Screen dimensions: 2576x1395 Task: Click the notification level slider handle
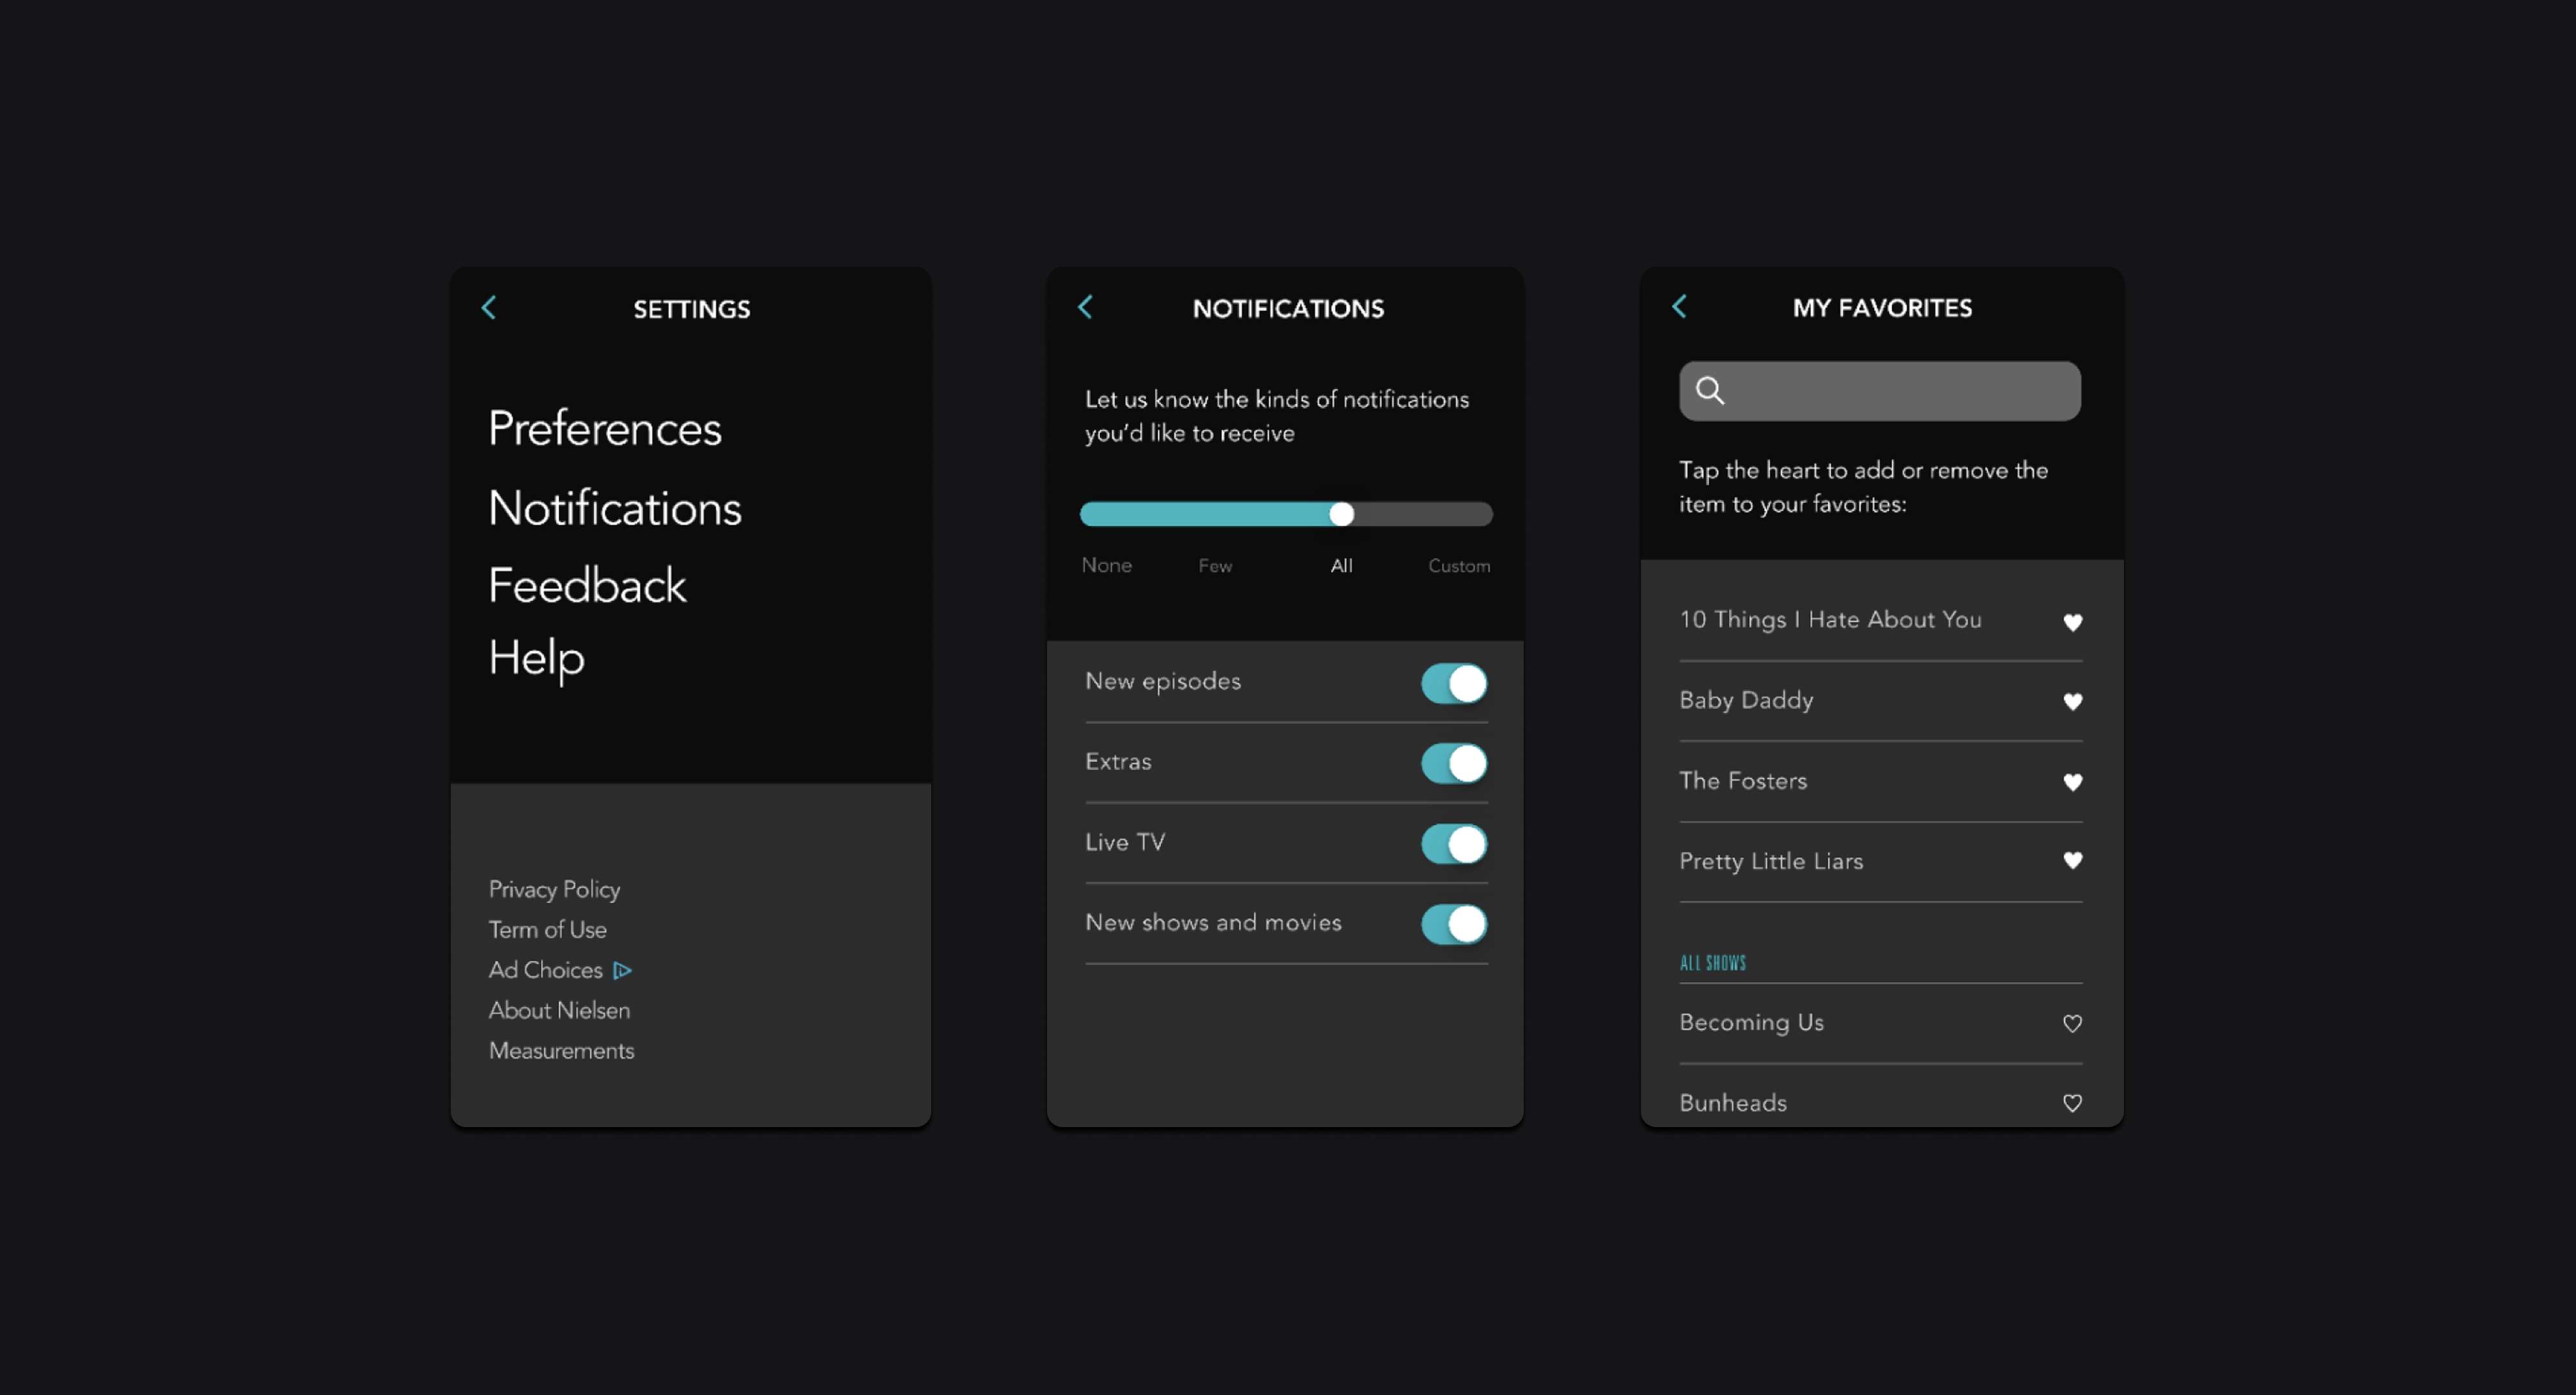(x=1341, y=514)
